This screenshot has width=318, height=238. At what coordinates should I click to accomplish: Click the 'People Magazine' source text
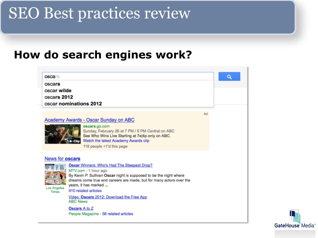[84, 214]
